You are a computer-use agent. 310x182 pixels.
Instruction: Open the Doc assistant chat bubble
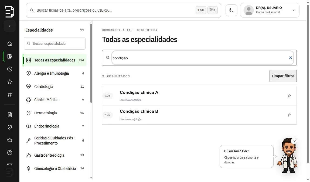coord(247,156)
